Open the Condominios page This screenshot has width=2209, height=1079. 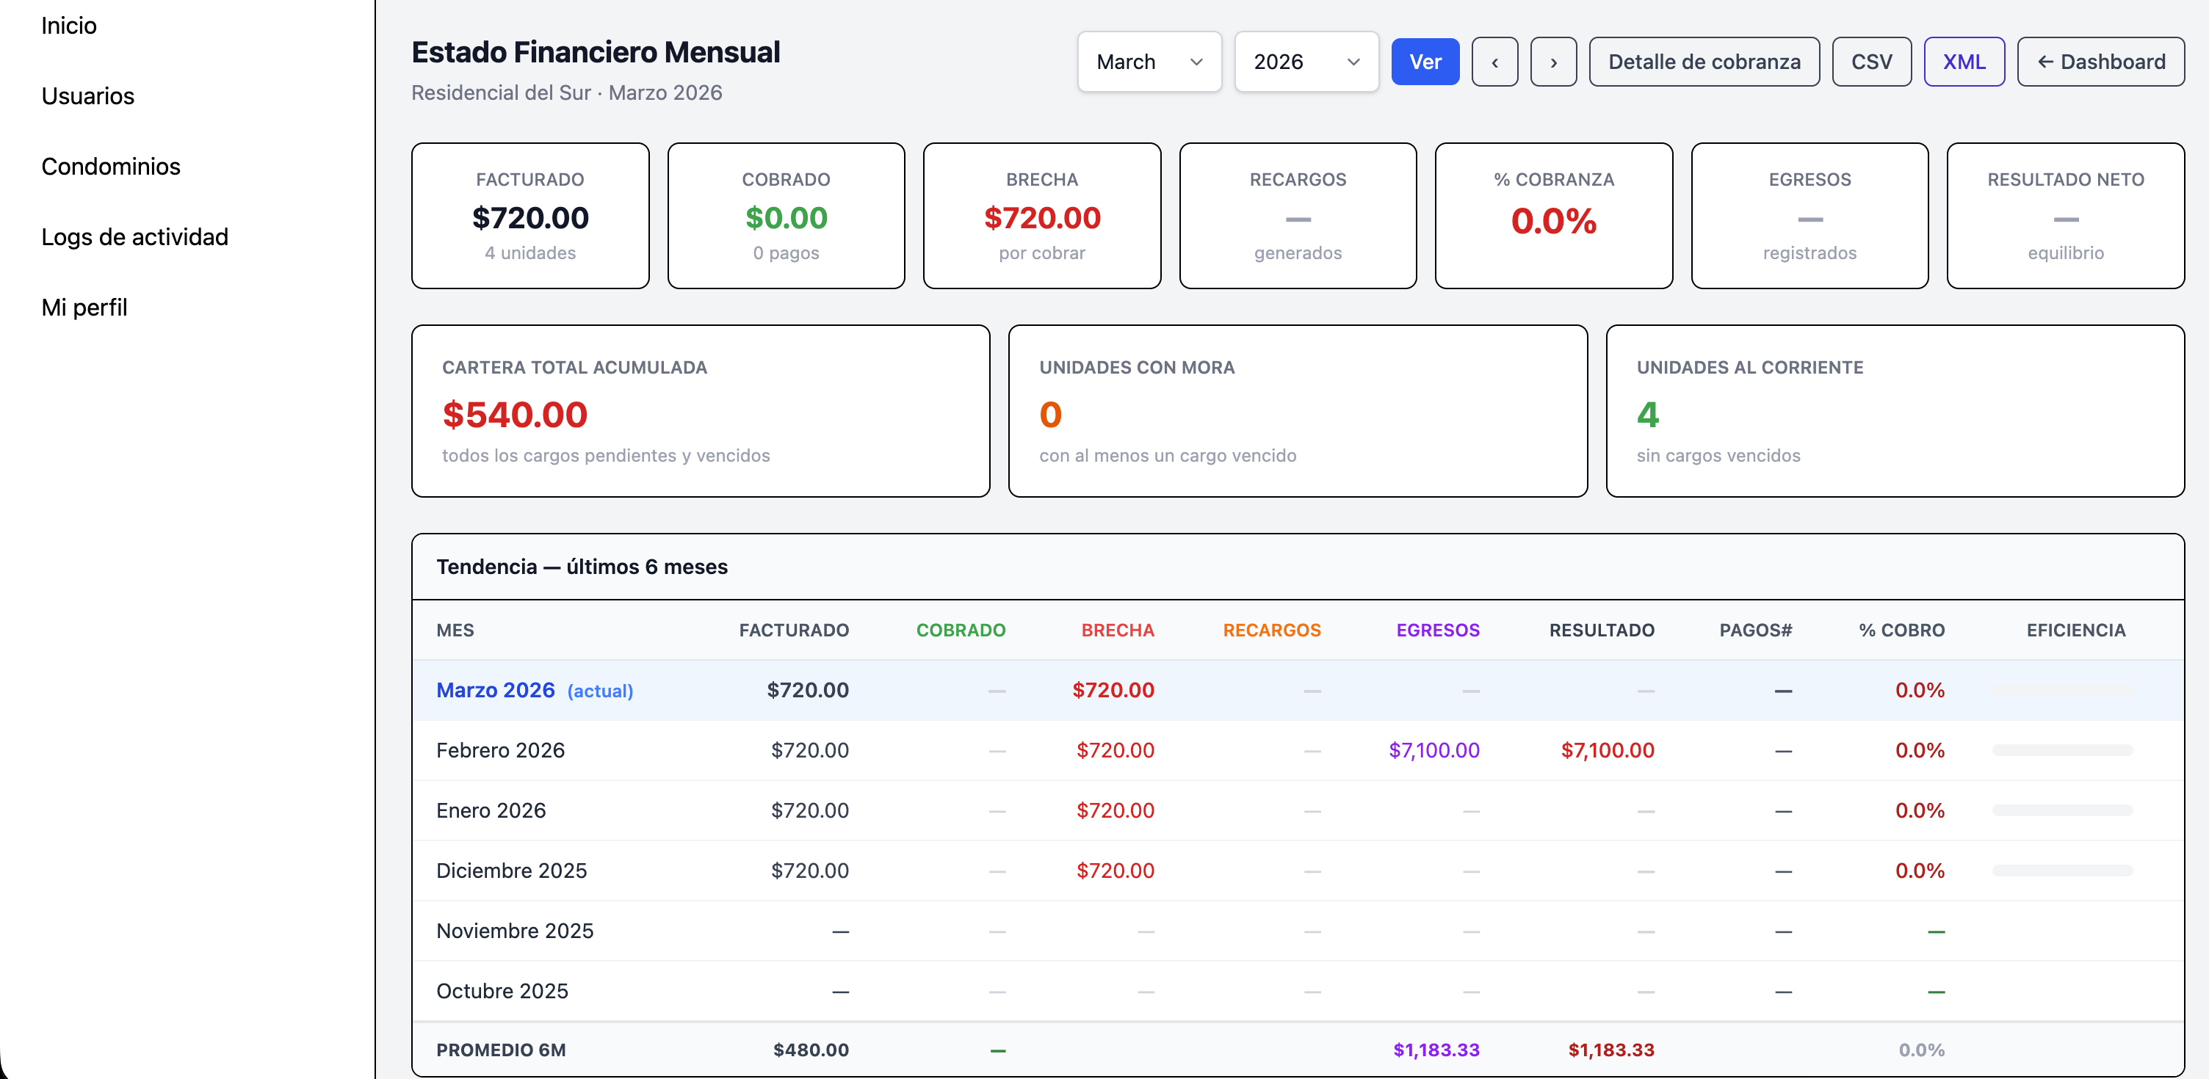111,167
